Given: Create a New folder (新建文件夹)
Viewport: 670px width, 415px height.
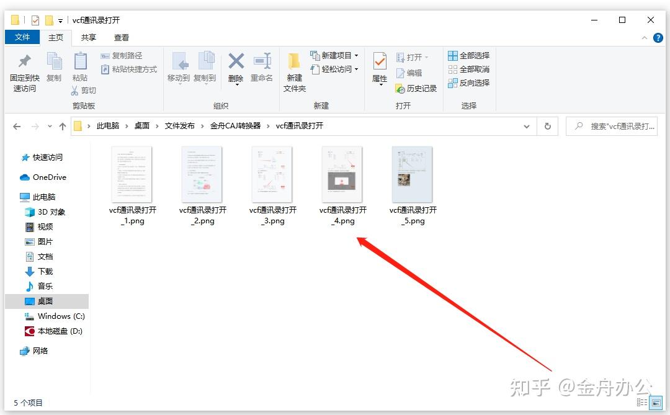Looking at the screenshot, I should (295, 72).
